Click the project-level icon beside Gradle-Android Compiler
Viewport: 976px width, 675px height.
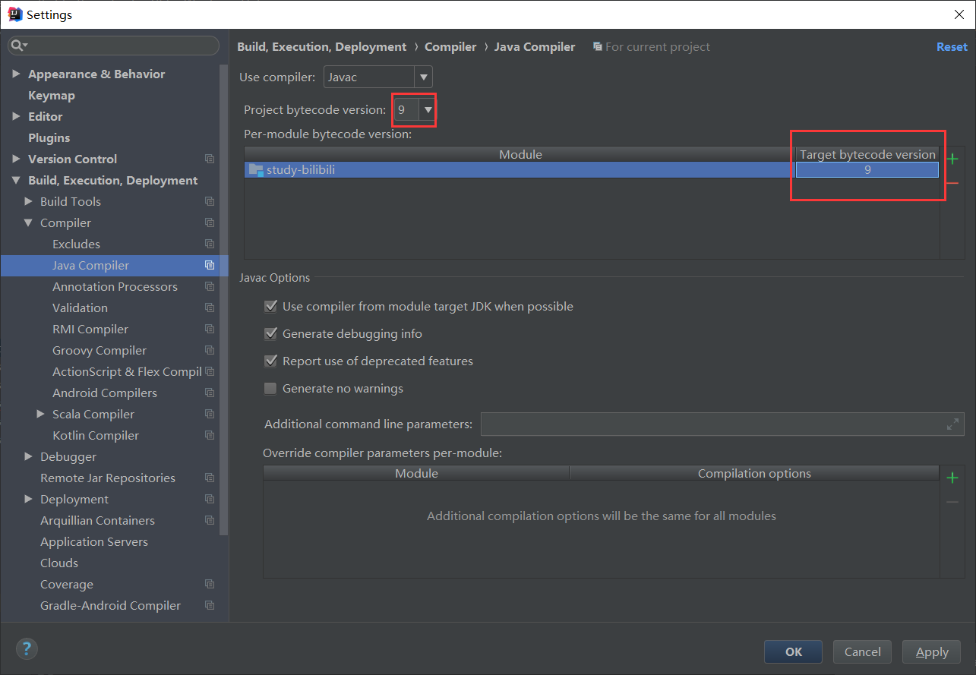[x=210, y=605]
